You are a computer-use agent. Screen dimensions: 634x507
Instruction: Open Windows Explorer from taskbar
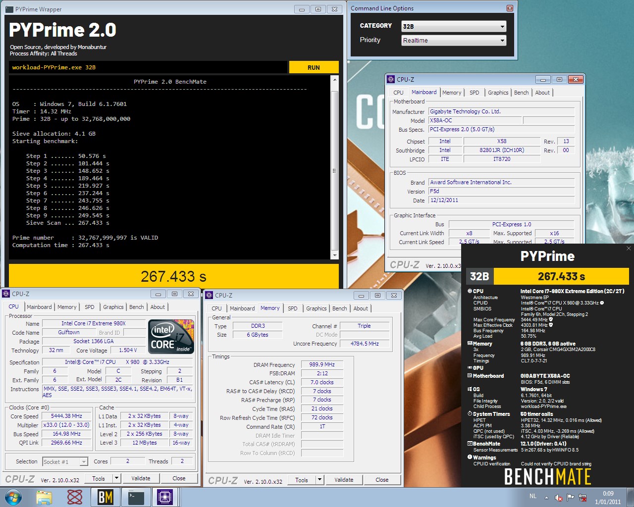(x=44, y=497)
